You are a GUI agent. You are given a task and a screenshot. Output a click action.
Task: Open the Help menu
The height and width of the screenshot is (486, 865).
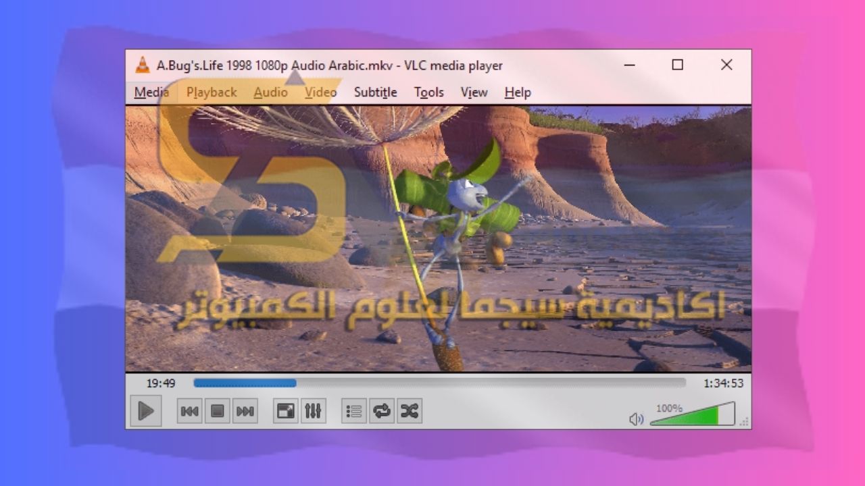pyautogui.click(x=518, y=92)
